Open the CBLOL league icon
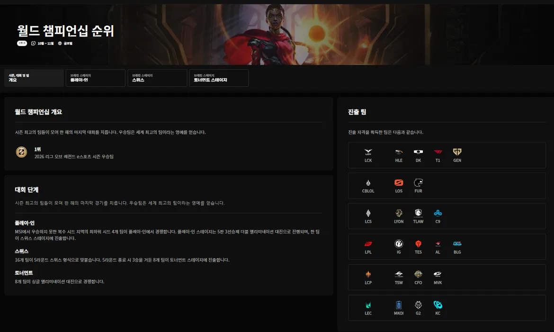Screen dimensions: 554x332 click(x=368, y=183)
